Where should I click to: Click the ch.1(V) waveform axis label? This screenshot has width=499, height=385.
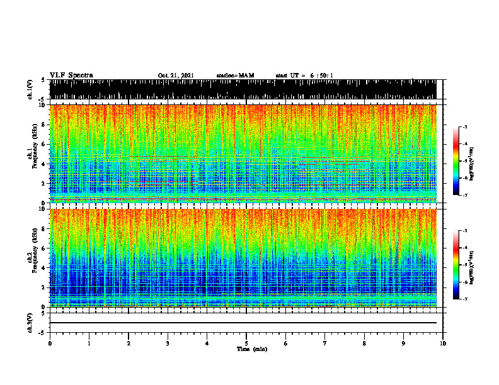(x=30, y=89)
